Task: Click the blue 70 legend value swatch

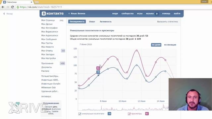Action: click(x=109, y=114)
